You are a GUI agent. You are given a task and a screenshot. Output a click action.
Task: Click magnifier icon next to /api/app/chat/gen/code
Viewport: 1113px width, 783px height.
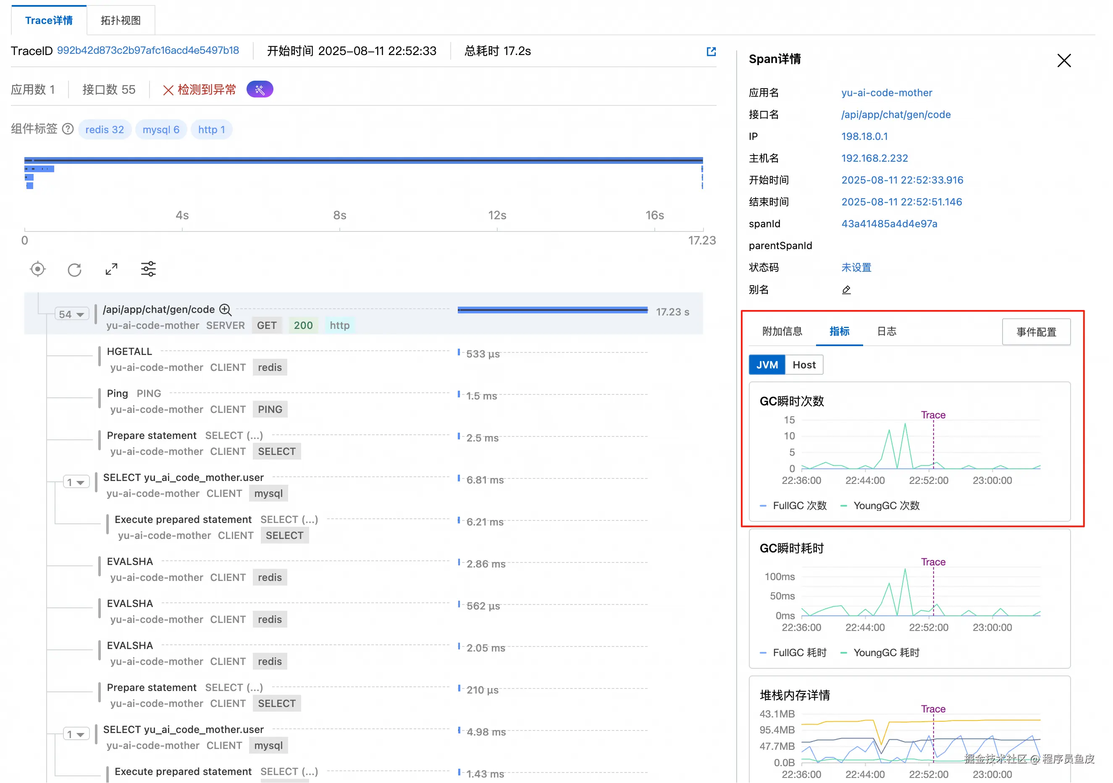tap(226, 309)
